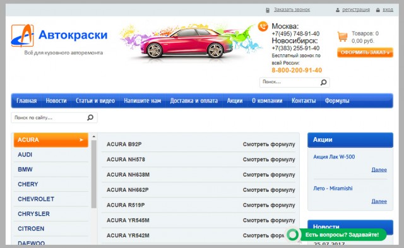Click the Автокраски logo icon
404x248 pixels.
point(23,35)
